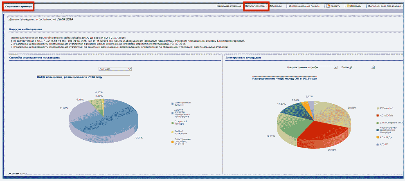The image size is (405, 181).
Task: Go to Начальная страница
Action: tap(229, 6)
